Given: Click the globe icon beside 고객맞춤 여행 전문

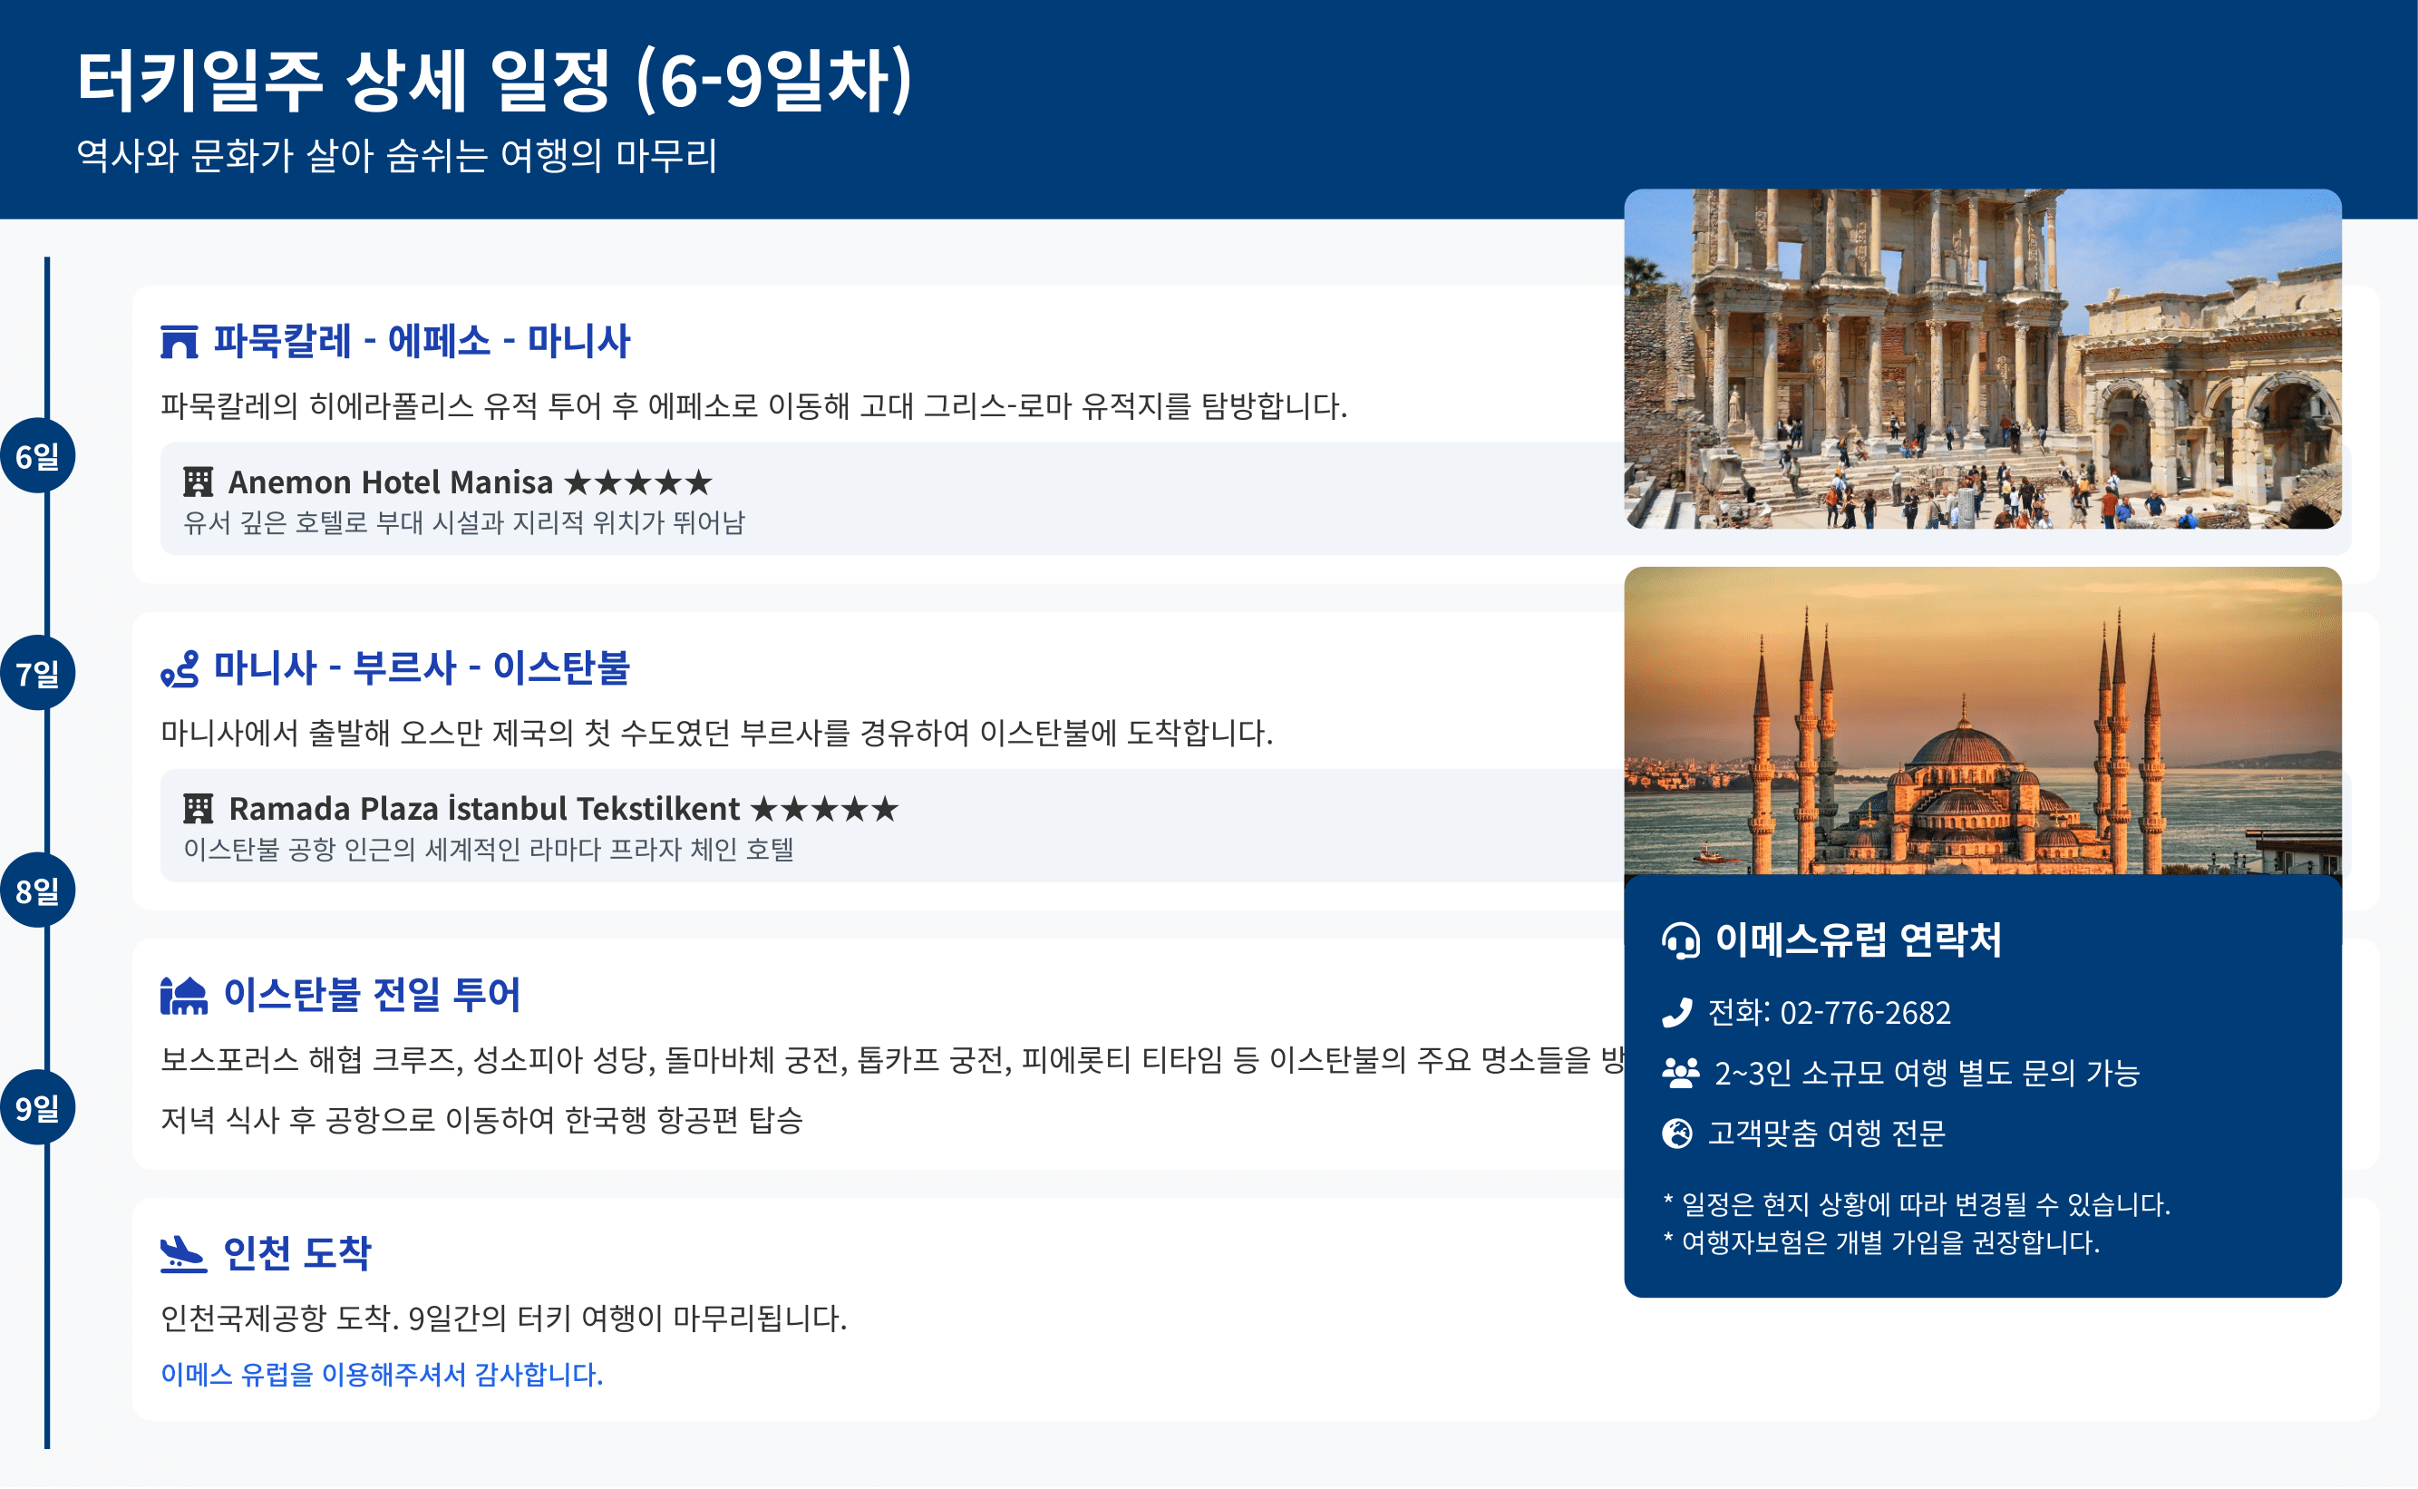Looking at the screenshot, I should coord(1676,1134).
